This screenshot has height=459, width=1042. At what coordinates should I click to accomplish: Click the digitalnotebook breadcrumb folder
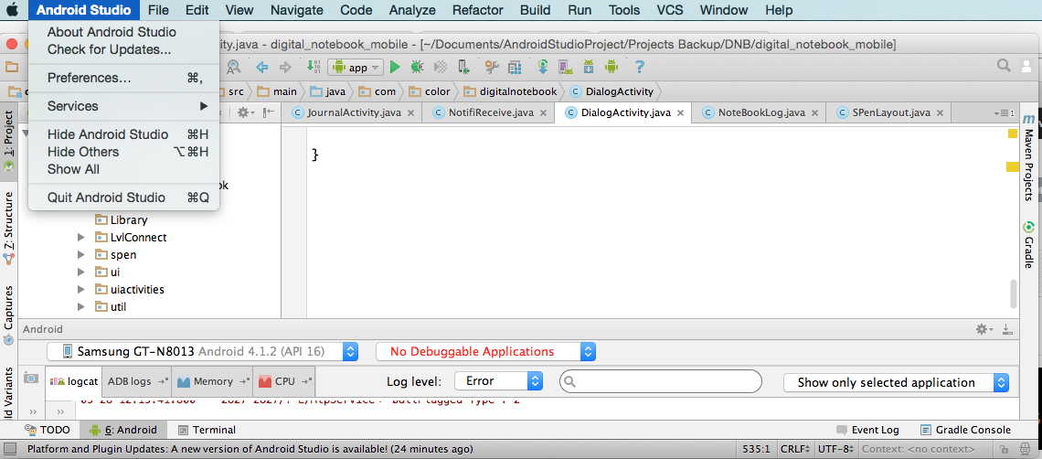tap(510, 91)
